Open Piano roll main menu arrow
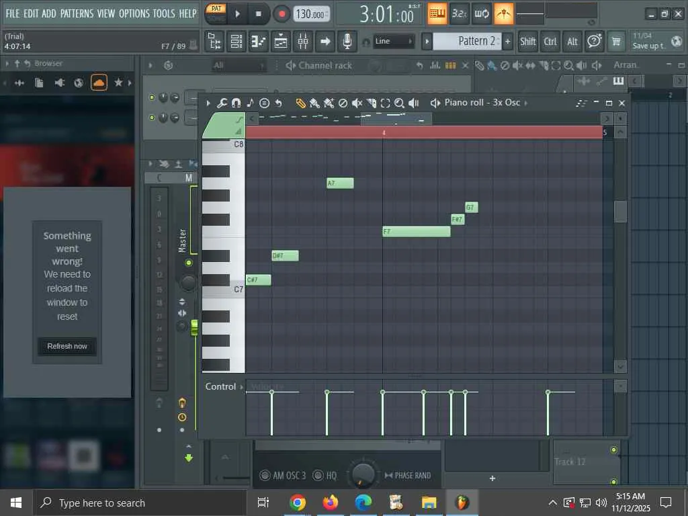The width and height of the screenshot is (688, 516). 208,103
